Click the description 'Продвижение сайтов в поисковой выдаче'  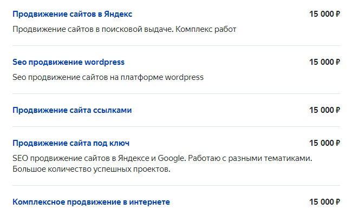(x=92, y=29)
